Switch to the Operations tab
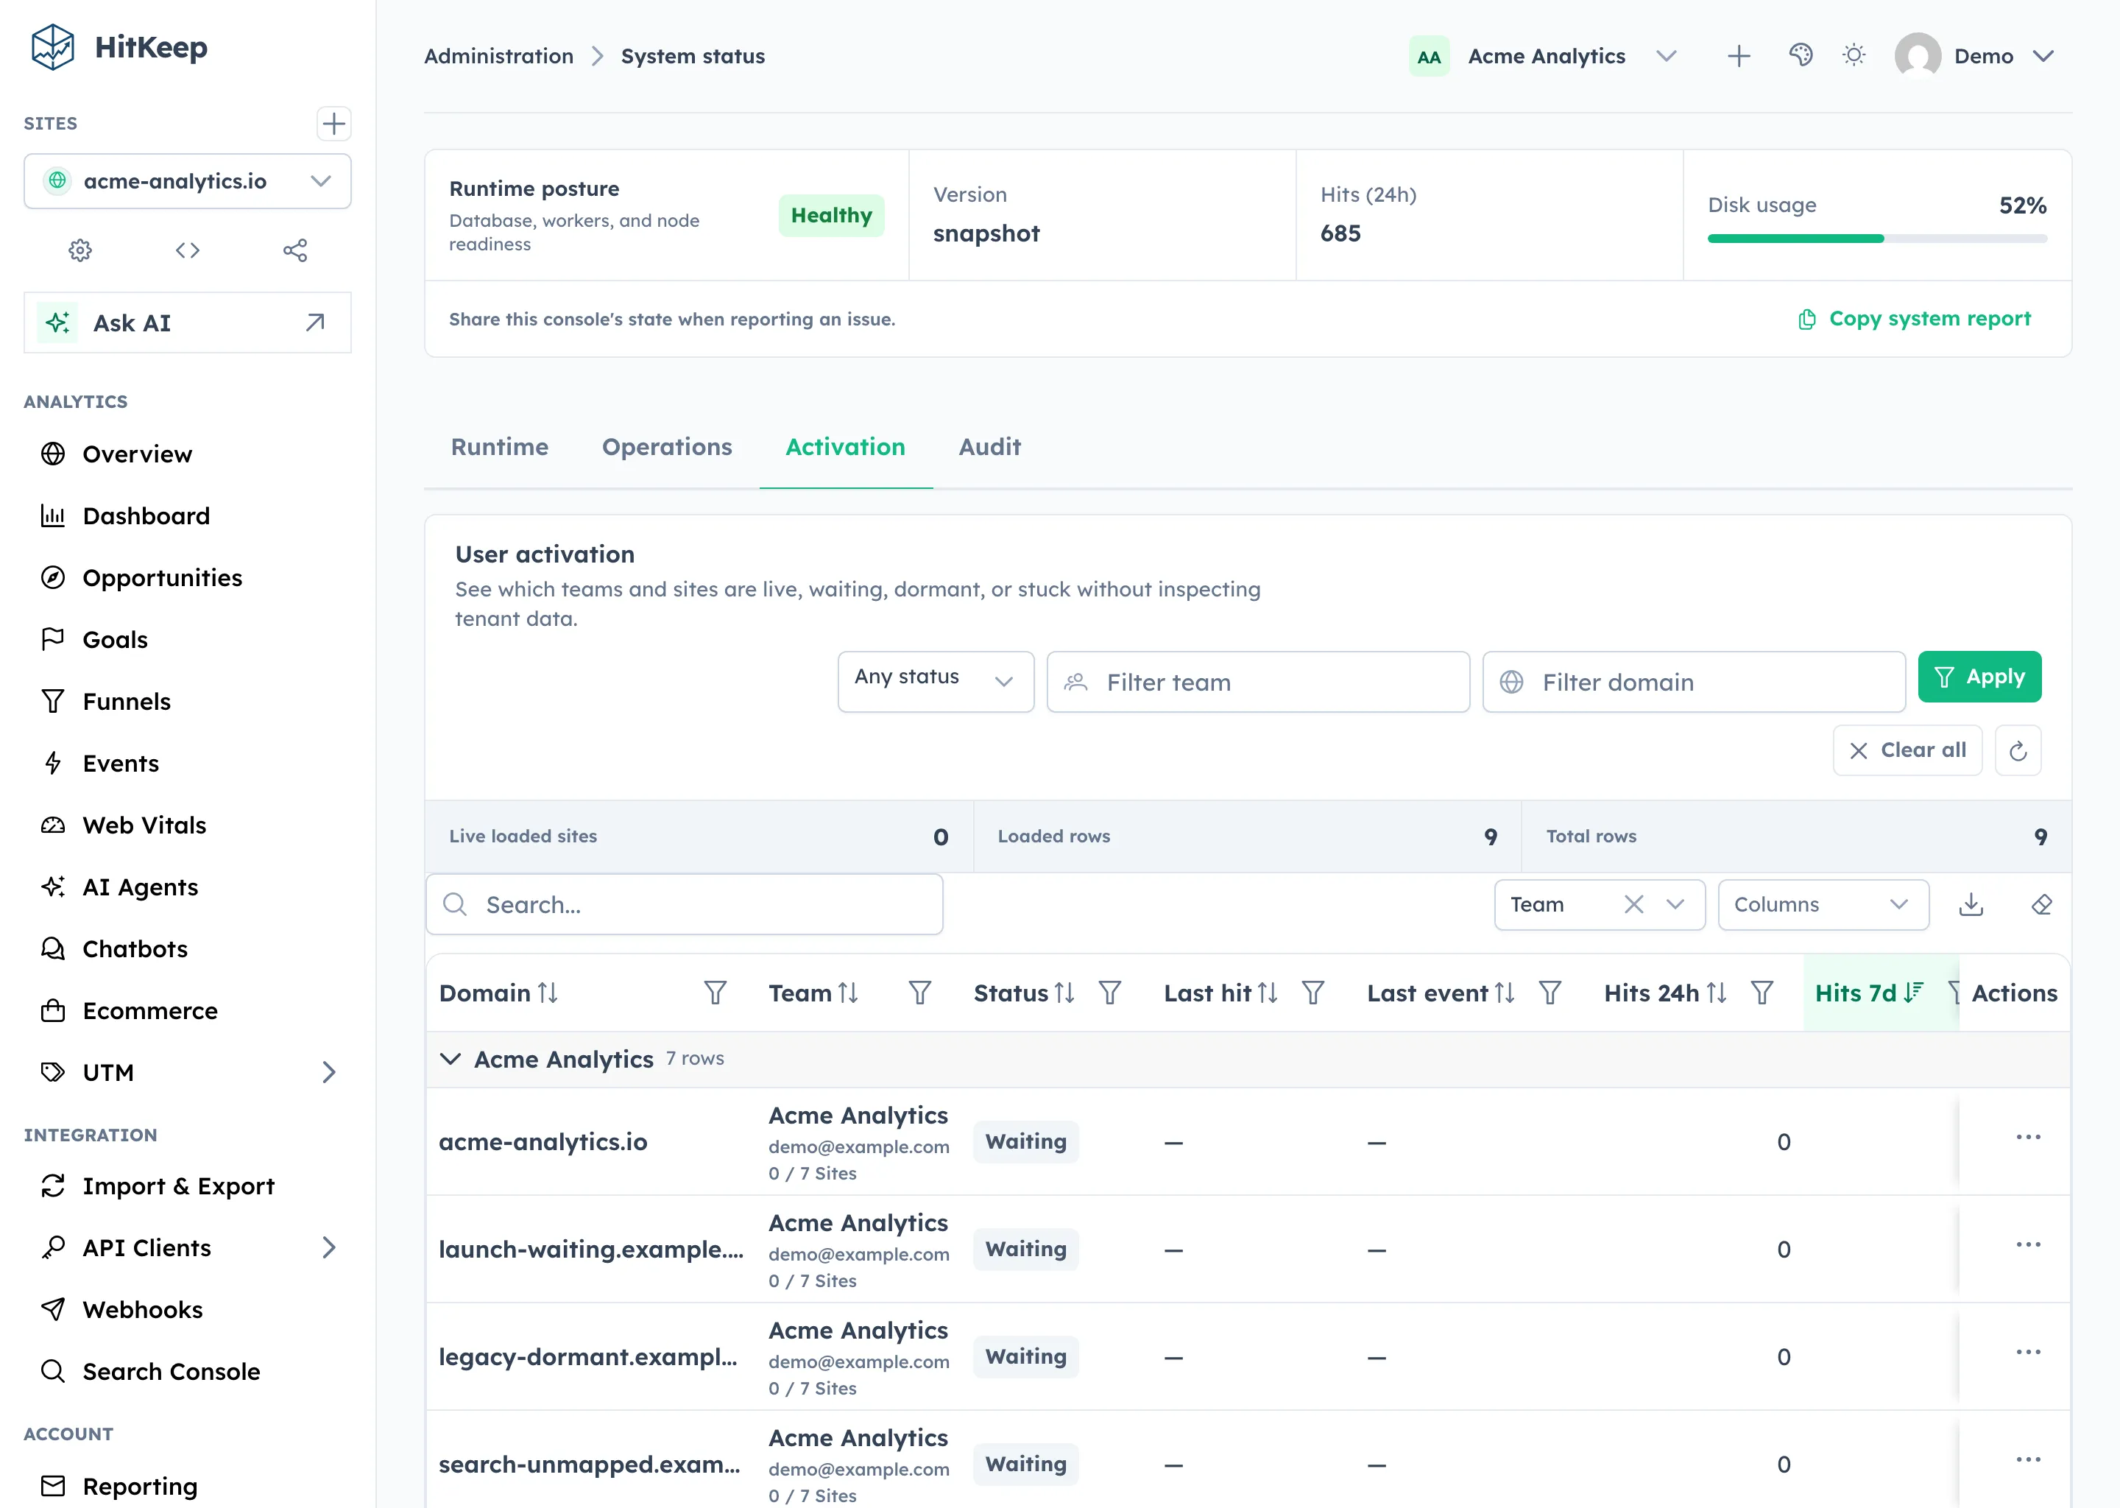 click(x=666, y=447)
